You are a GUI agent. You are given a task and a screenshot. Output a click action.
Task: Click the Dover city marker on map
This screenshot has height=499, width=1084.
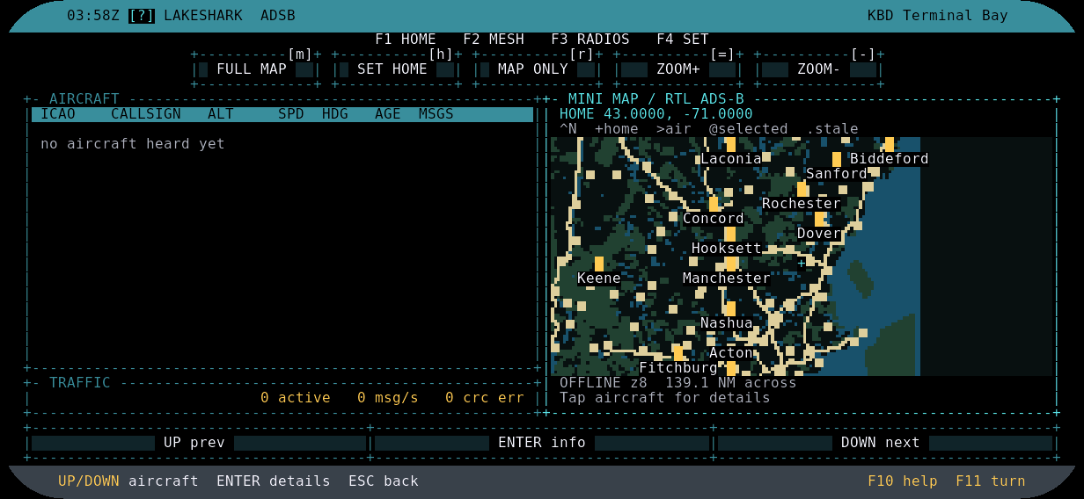click(x=819, y=219)
